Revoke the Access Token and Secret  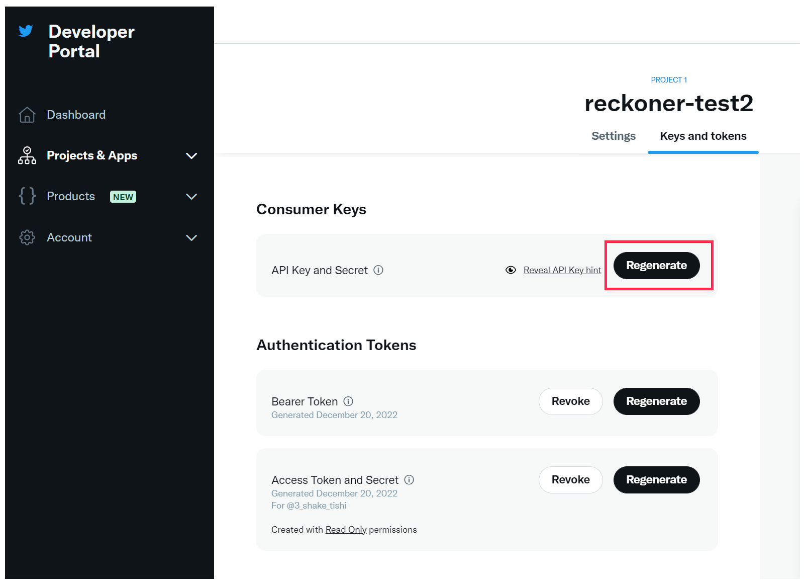[x=570, y=480]
